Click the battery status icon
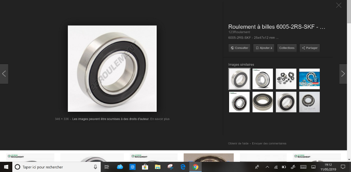This screenshot has height=172, width=351. [x=284, y=167]
